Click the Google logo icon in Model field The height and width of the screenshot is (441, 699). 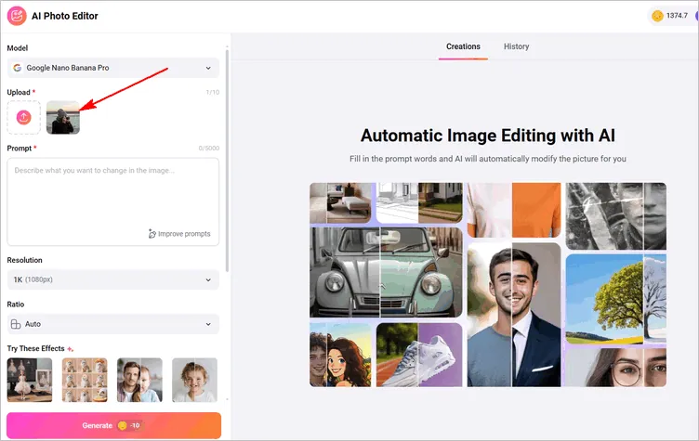click(x=18, y=68)
